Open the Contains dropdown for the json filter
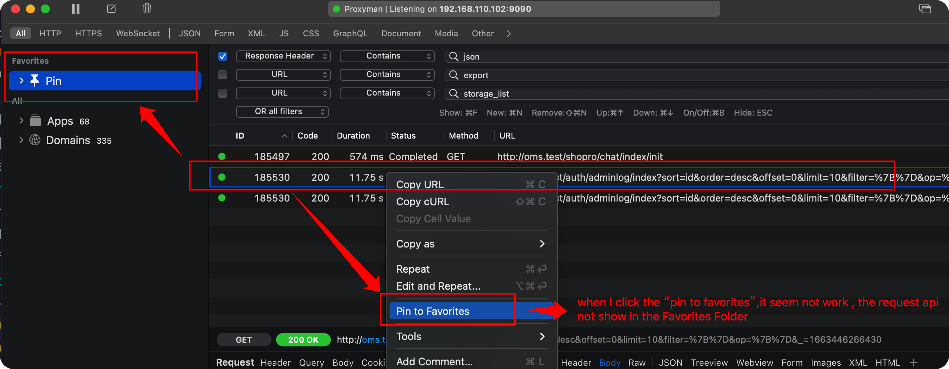The width and height of the screenshot is (949, 369). (387, 56)
